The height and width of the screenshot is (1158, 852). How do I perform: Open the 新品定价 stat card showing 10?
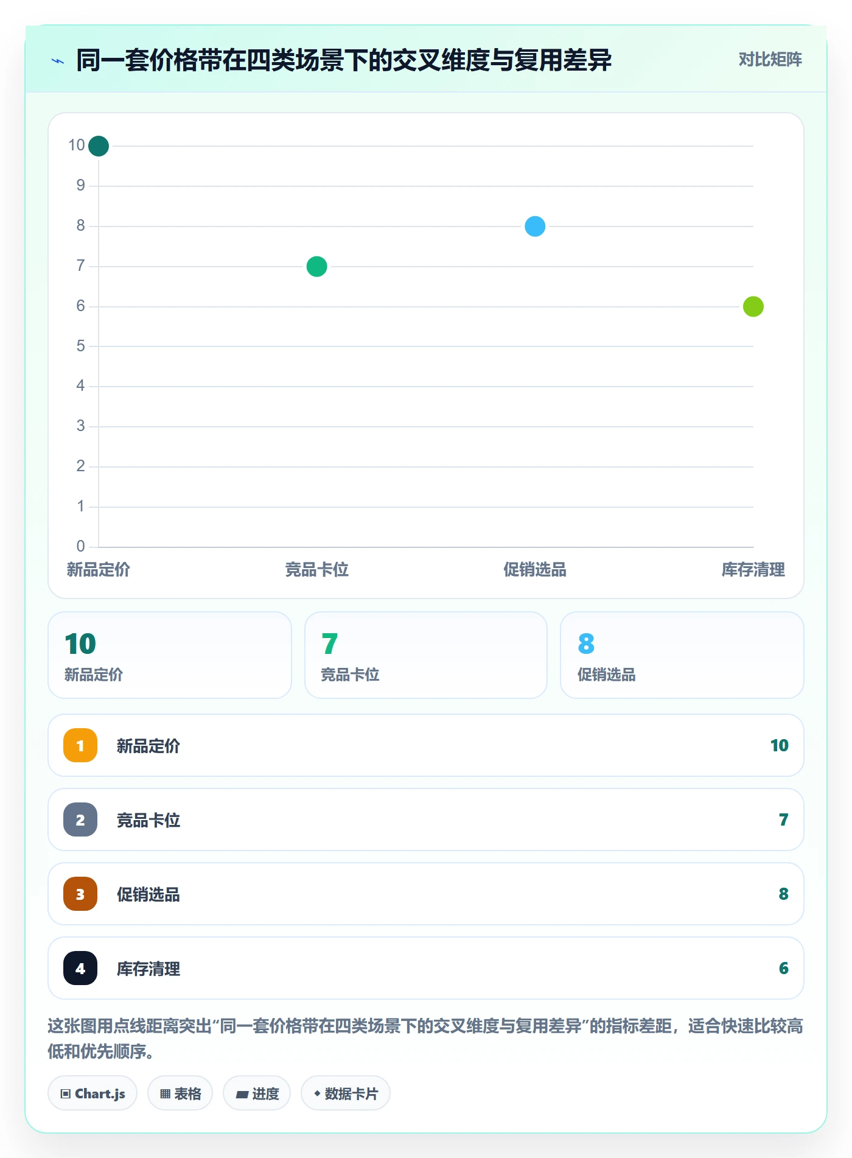tap(170, 655)
